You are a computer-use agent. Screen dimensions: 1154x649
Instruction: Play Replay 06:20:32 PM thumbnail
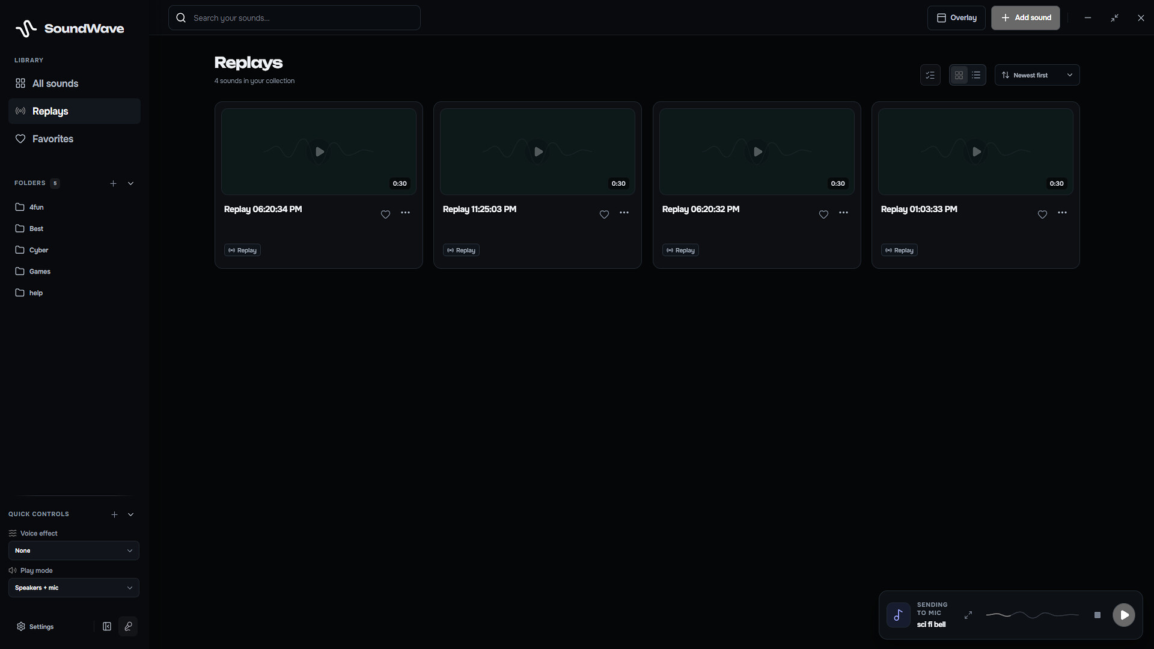click(757, 152)
